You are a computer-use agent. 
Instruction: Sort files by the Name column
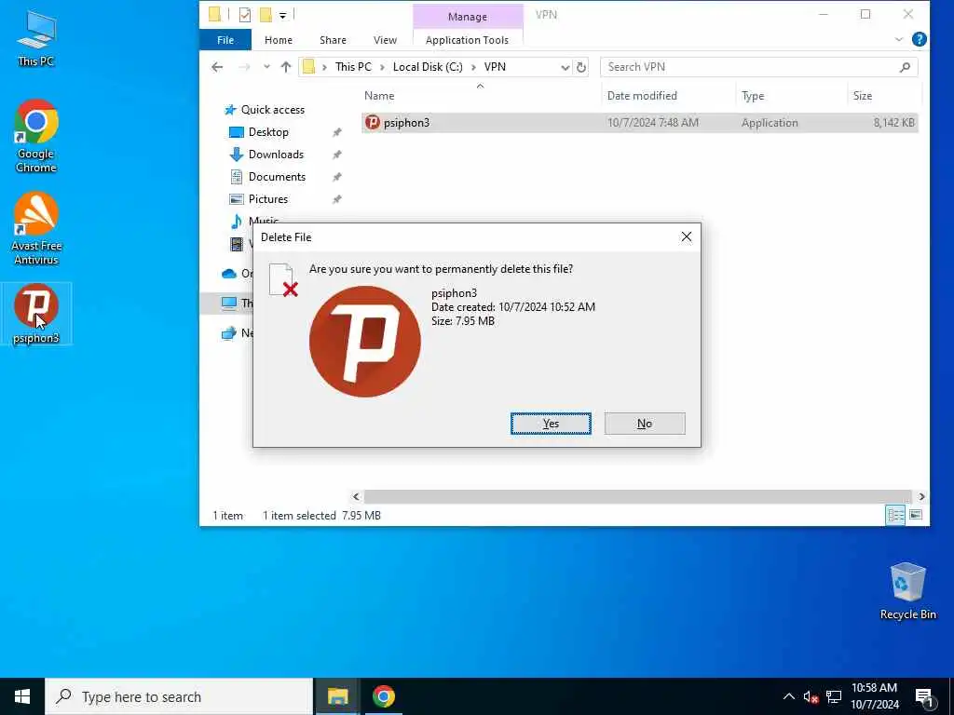click(379, 96)
